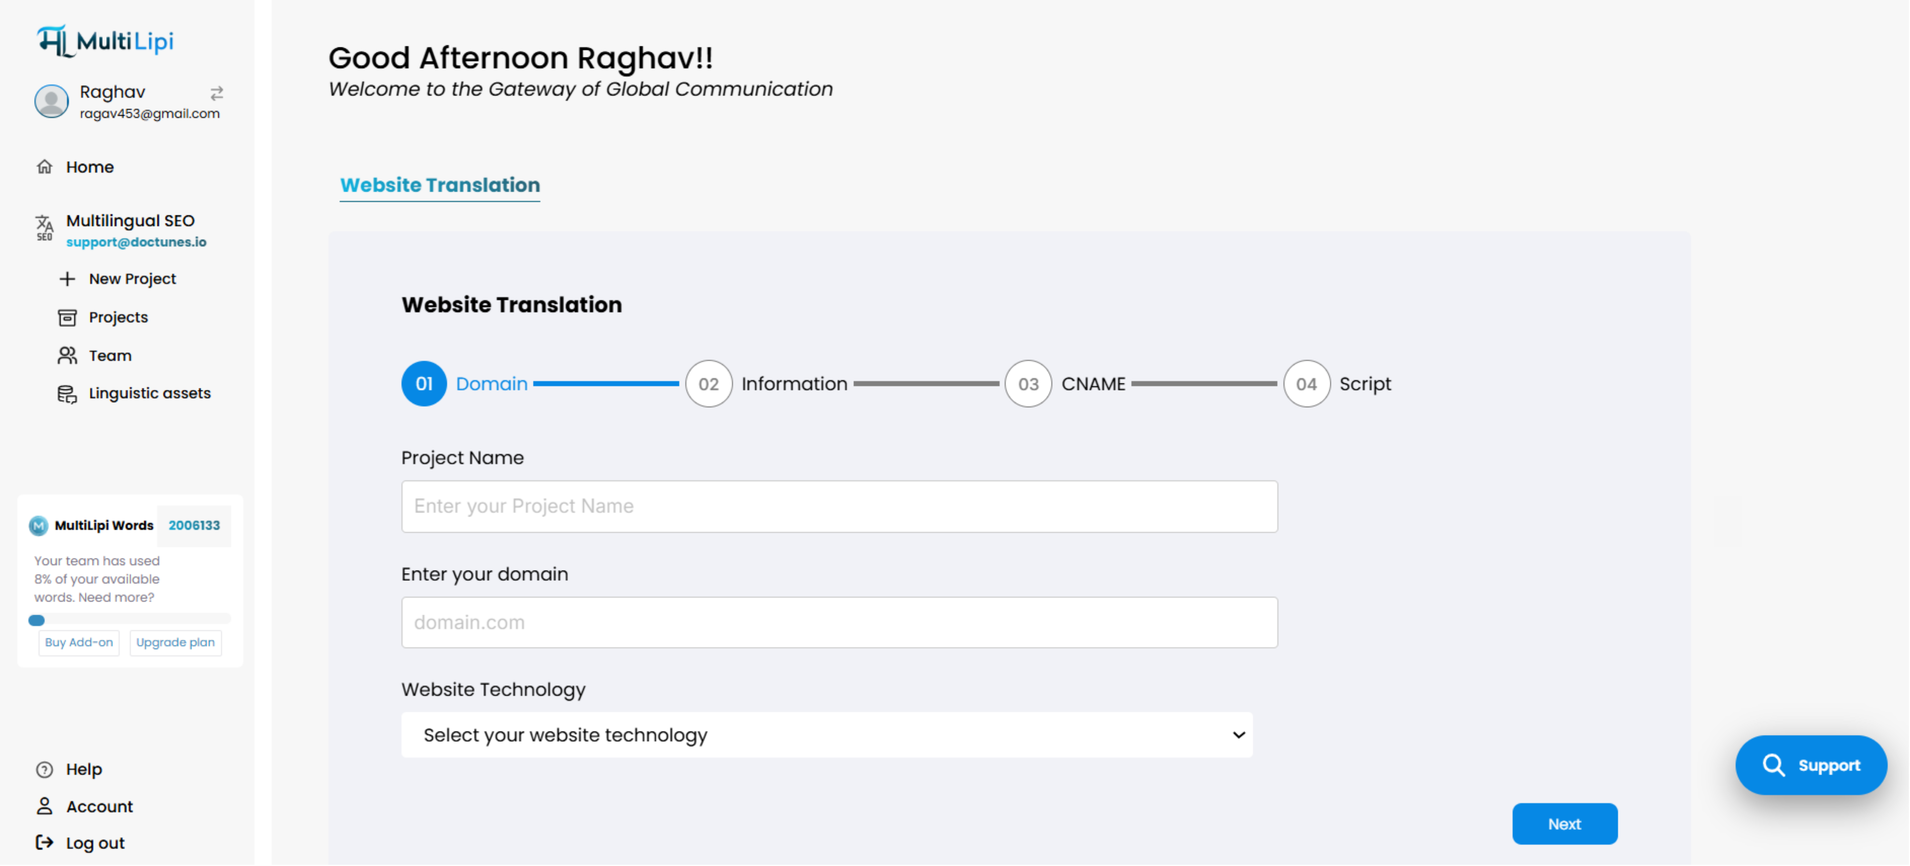The height and width of the screenshot is (866, 1910).
Task: Select the 03 CNAME step circle
Action: click(1028, 384)
